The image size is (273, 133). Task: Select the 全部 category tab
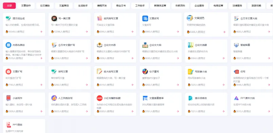[9, 5]
